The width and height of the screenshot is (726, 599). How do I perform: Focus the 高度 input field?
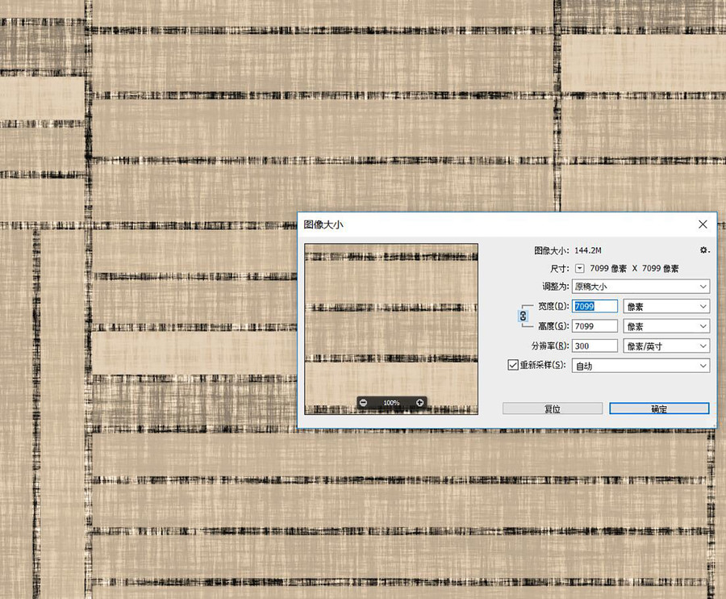(x=595, y=326)
